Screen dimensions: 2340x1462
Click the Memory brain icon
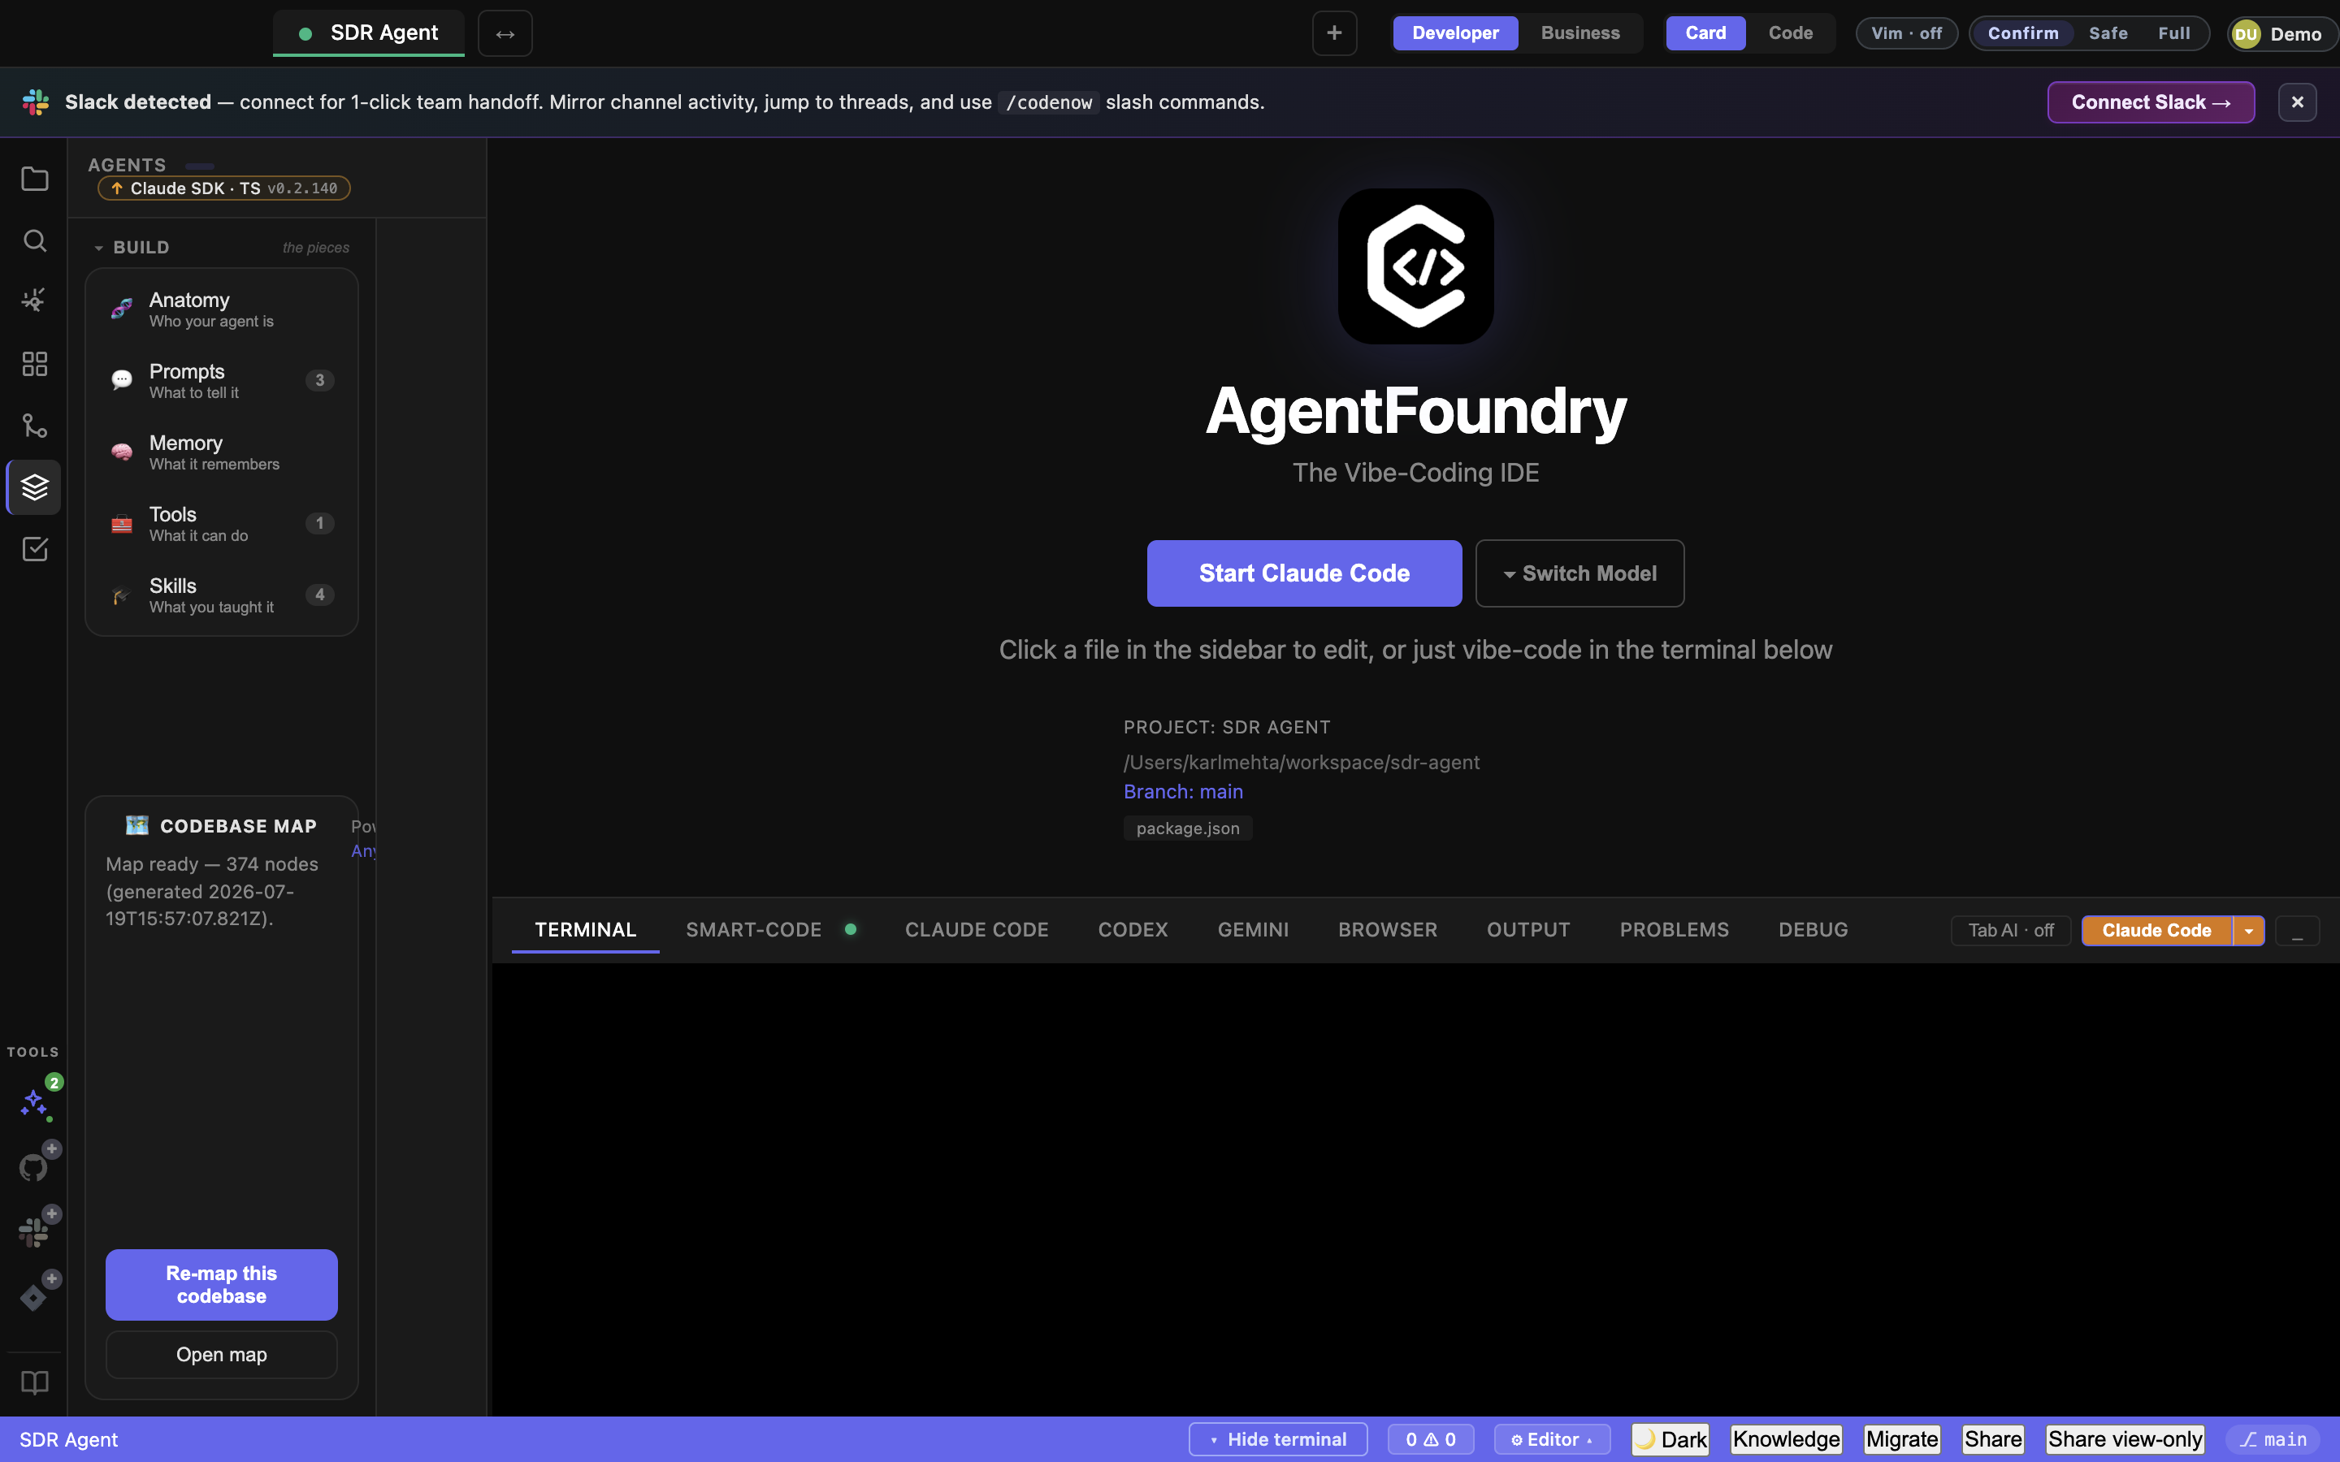tap(122, 452)
